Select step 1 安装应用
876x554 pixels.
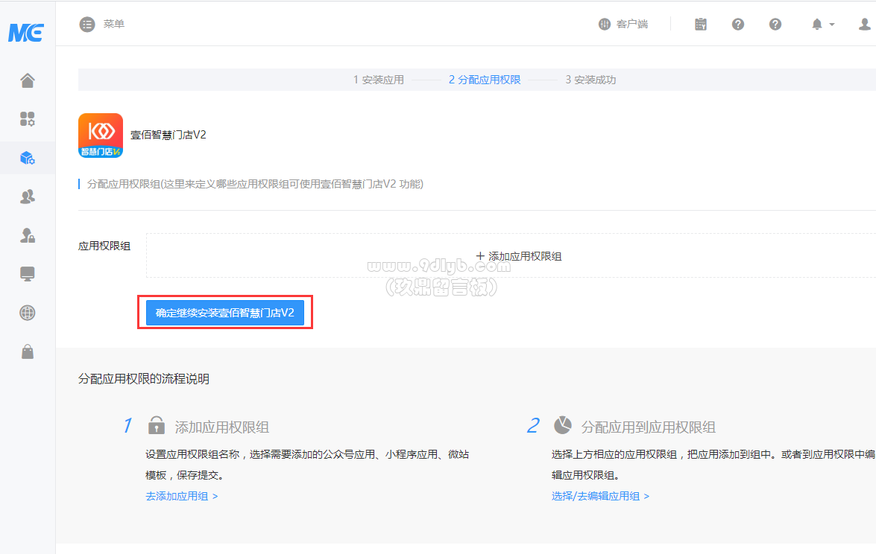coord(378,80)
